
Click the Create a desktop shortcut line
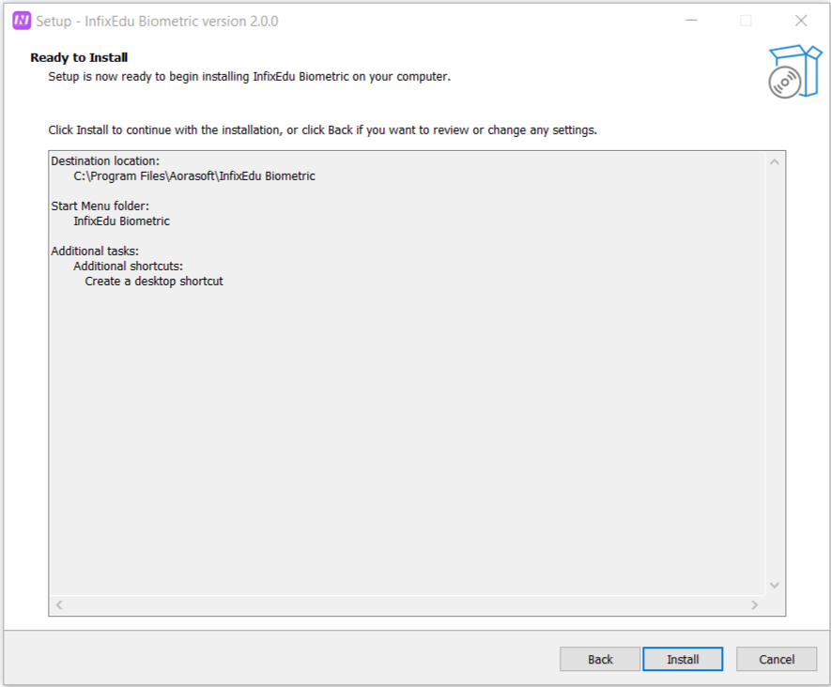click(154, 281)
